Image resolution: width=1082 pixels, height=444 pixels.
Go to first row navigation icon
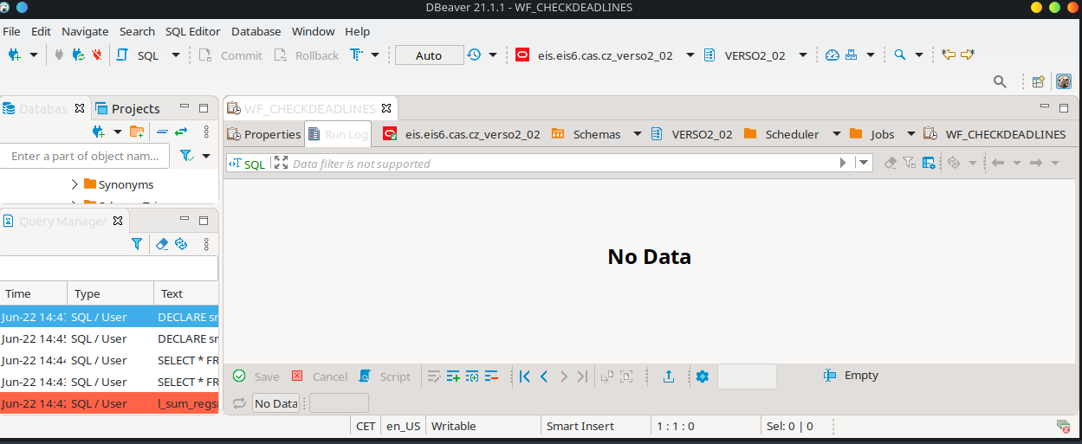click(x=524, y=376)
